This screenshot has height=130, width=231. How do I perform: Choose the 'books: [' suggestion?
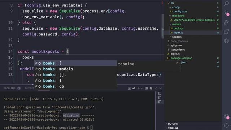coord(75,63)
